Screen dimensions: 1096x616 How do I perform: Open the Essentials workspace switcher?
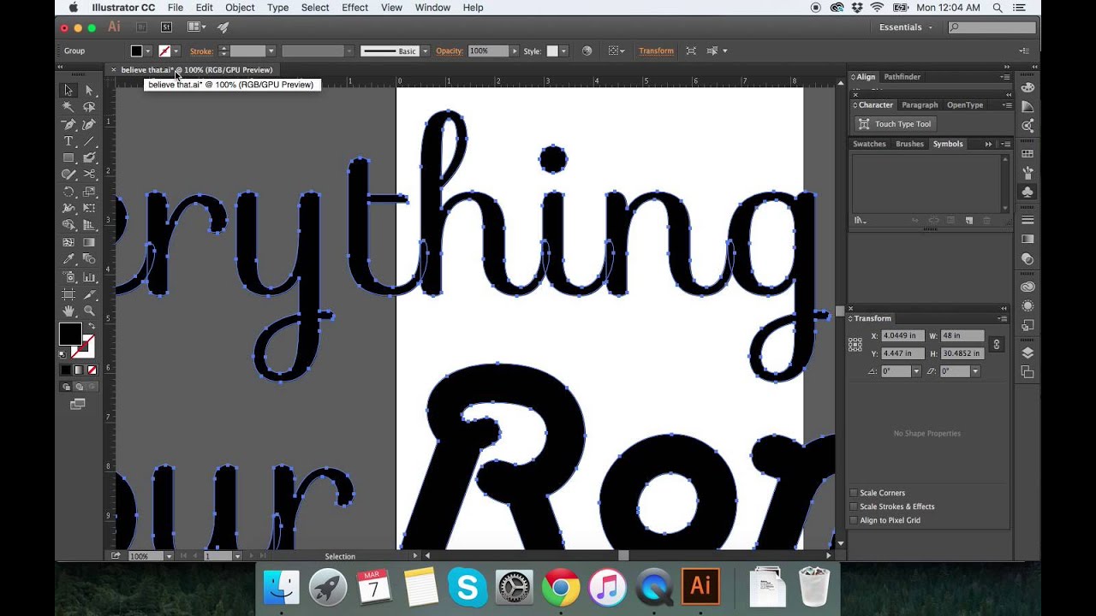905,27
